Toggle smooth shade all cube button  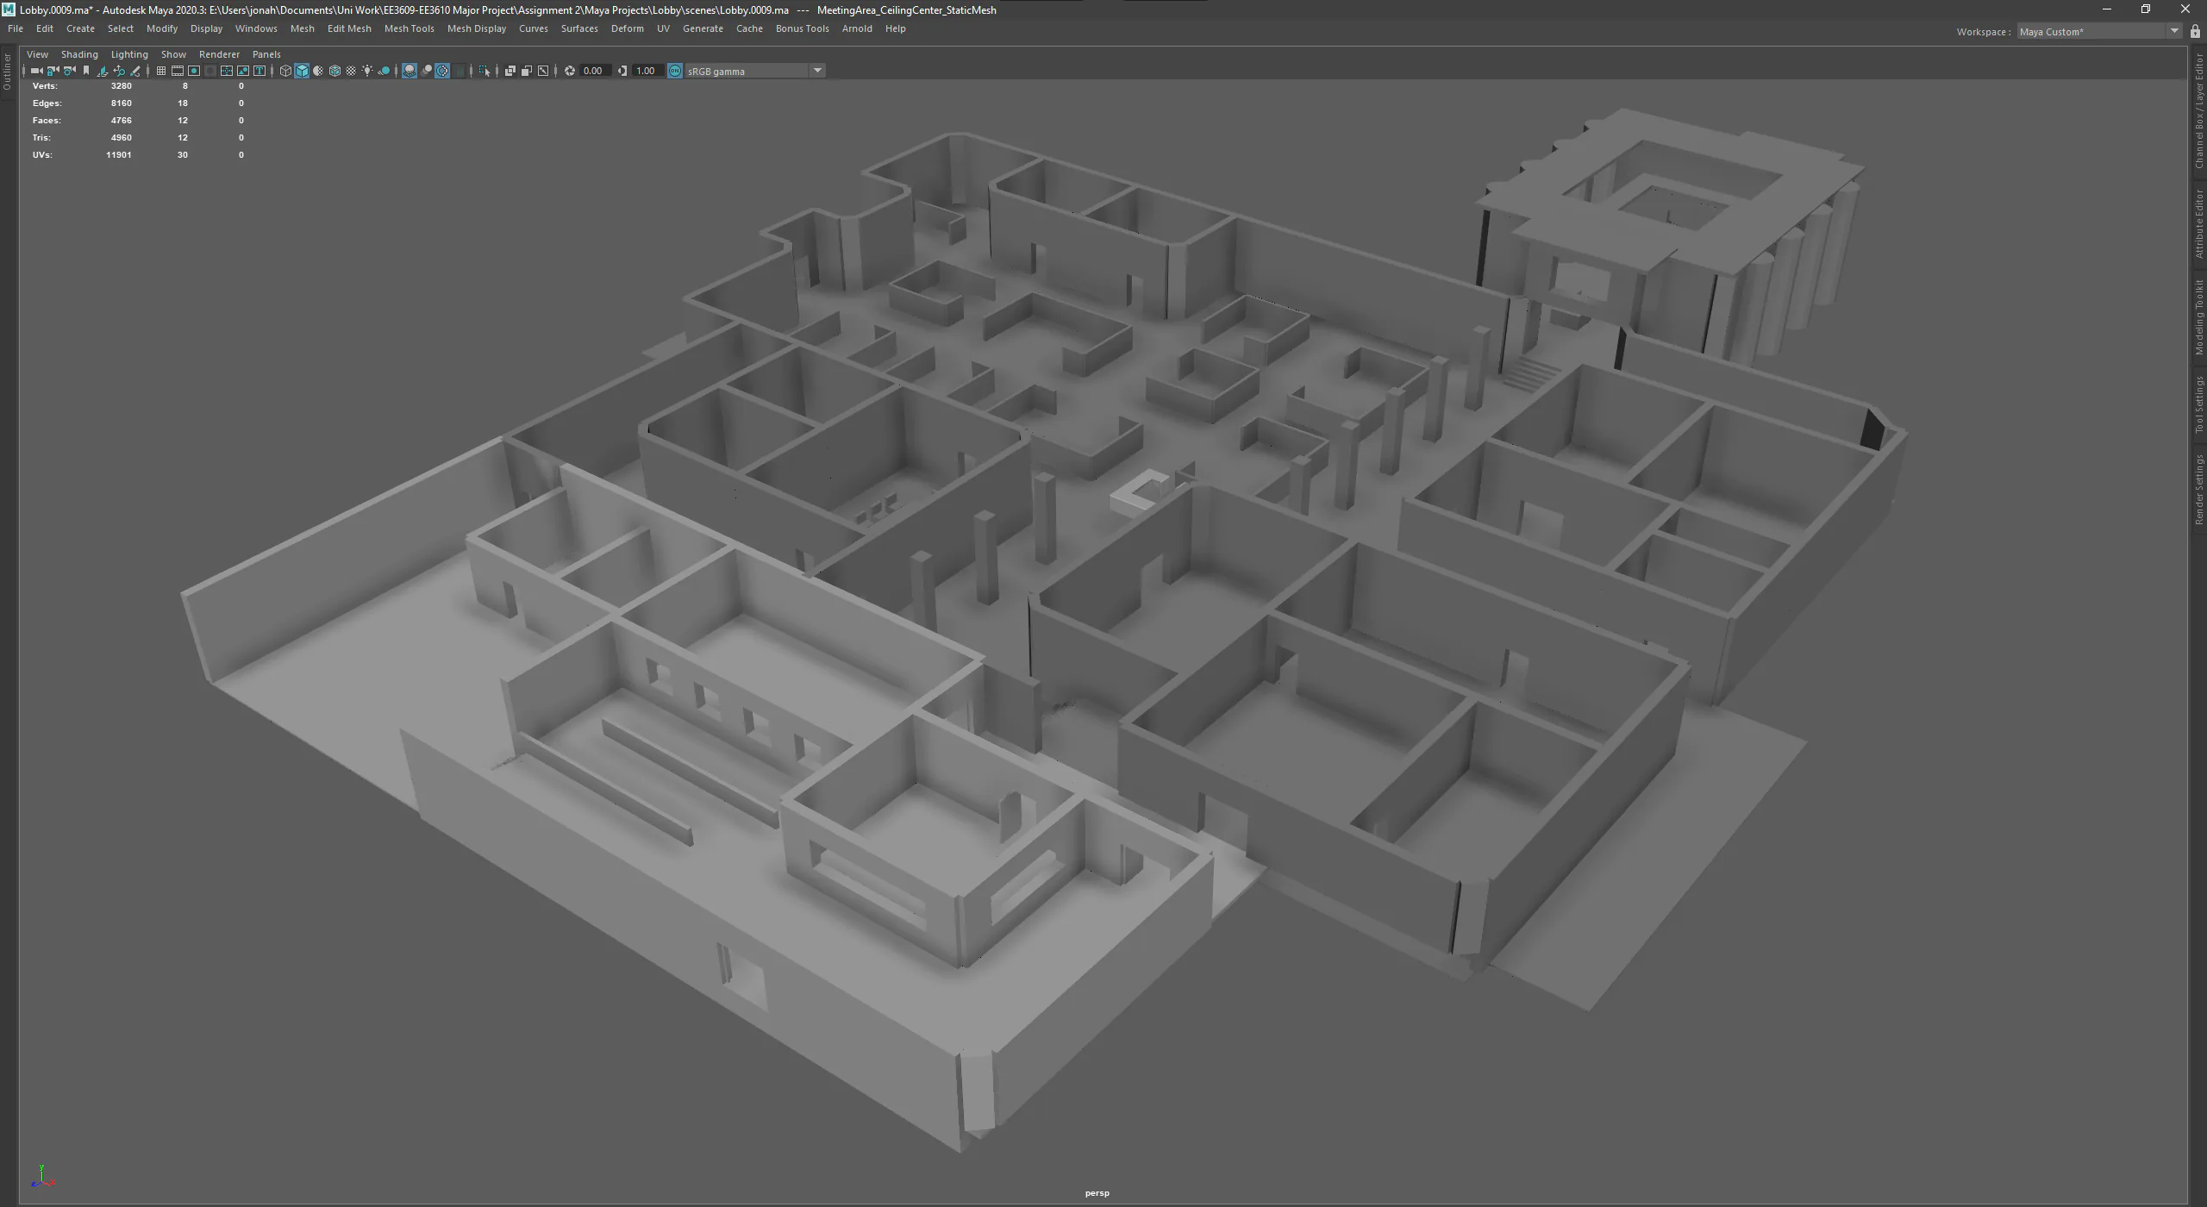302,71
